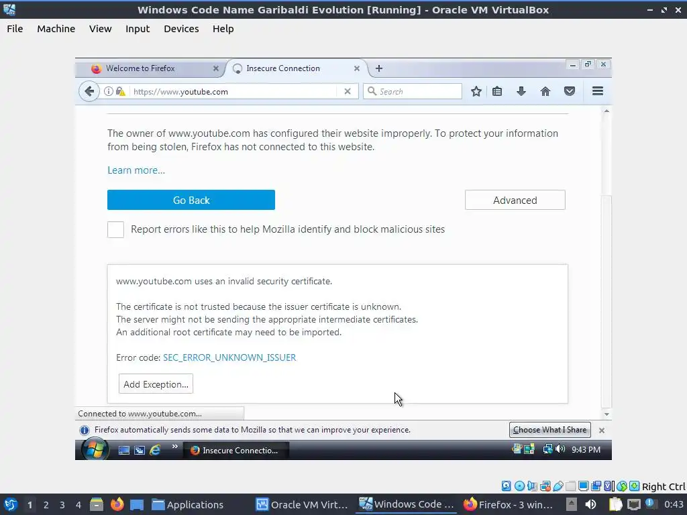
Task: Click the Add Exception... button
Action: [x=156, y=384]
